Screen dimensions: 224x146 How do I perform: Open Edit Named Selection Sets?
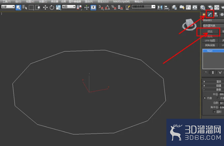(x=128, y=7)
